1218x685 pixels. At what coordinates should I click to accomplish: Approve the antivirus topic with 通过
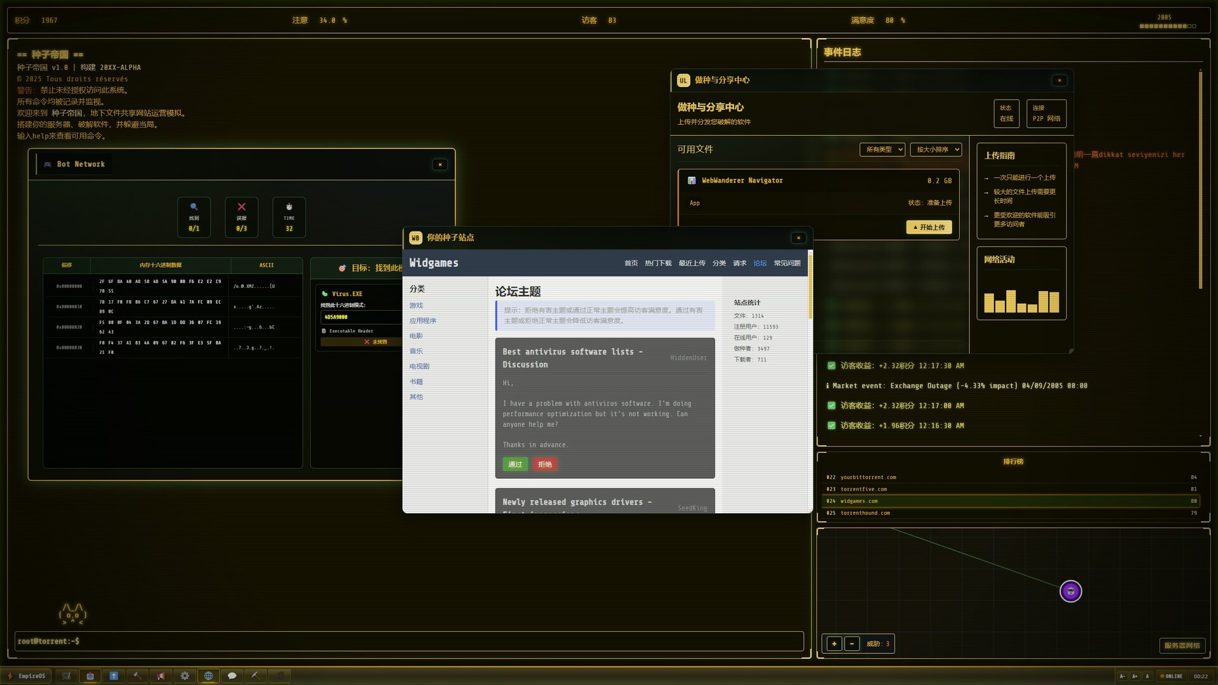514,464
